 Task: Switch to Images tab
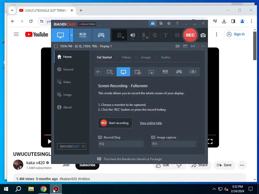tap(146, 57)
